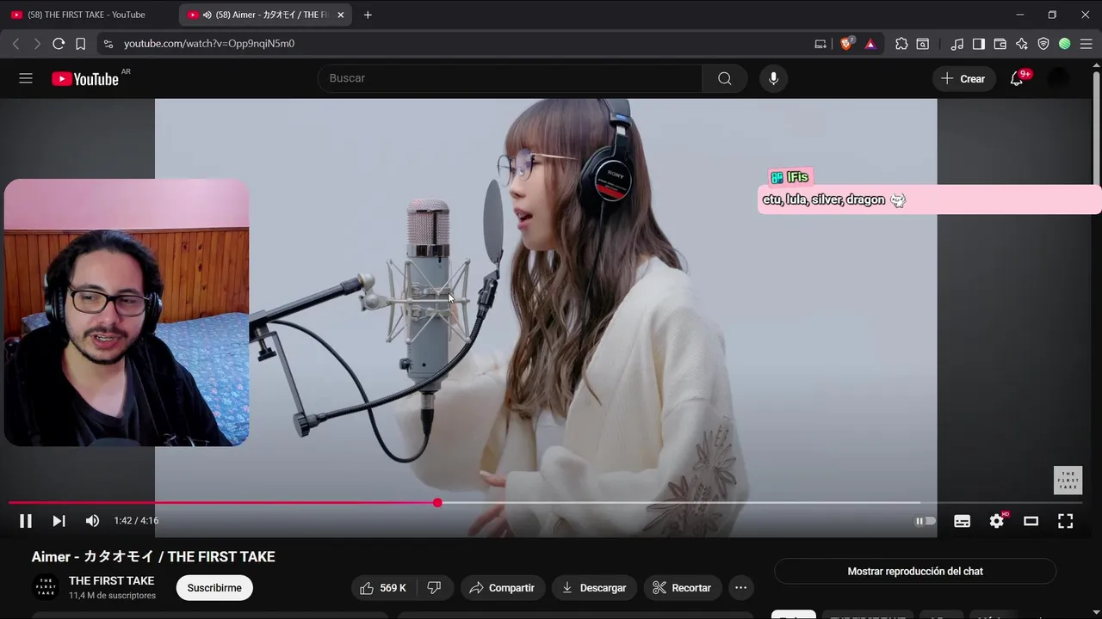Click the 11,4 M de suscriptores text
The height and width of the screenshot is (619, 1102).
pyautogui.click(x=112, y=596)
